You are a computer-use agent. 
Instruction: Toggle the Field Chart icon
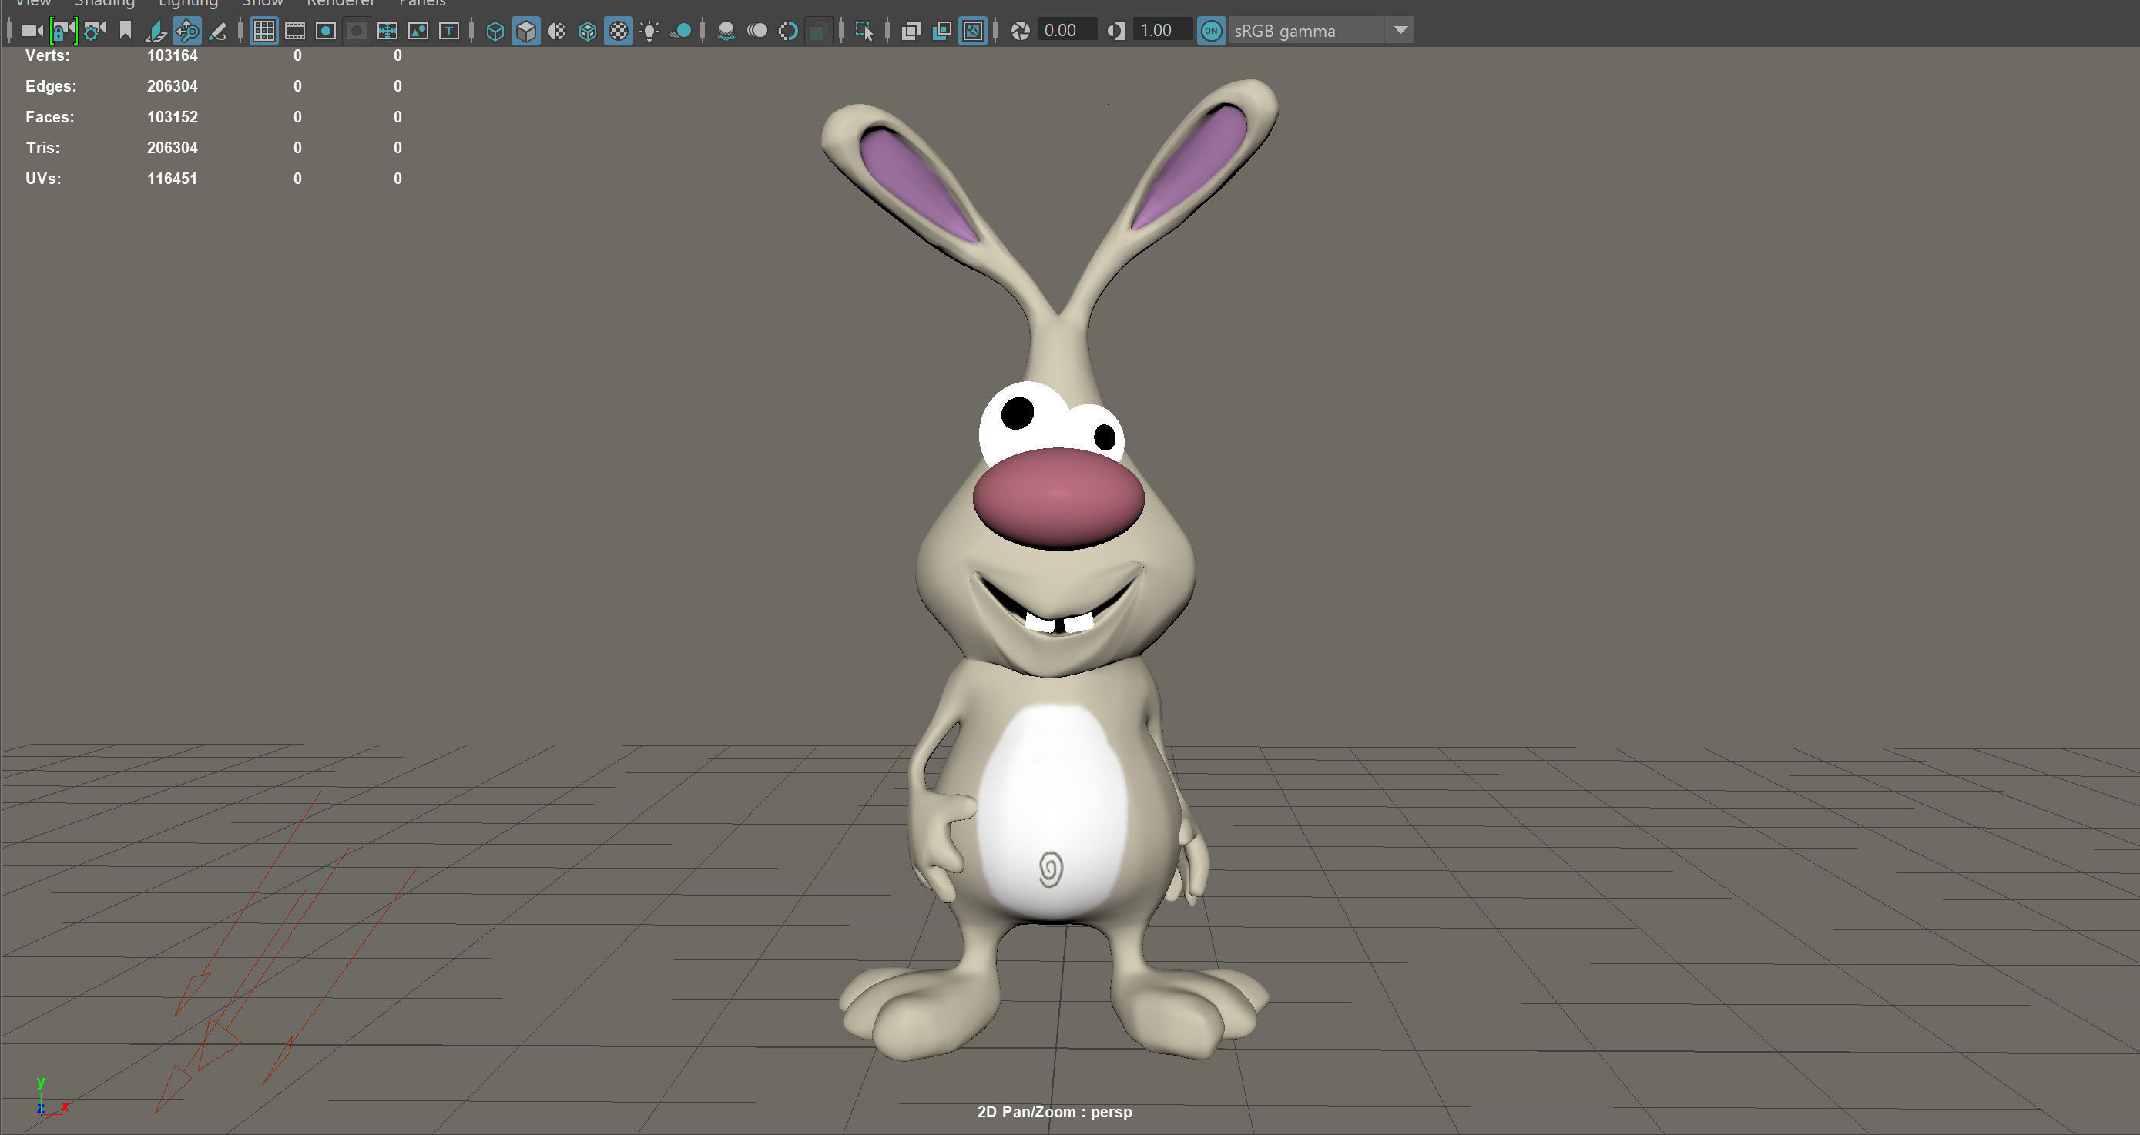click(387, 31)
